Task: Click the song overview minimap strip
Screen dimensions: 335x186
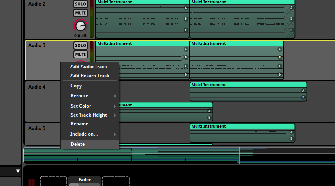Action: pos(179,156)
